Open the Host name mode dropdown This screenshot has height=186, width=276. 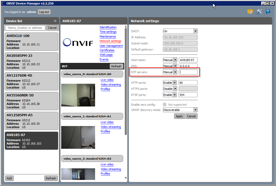(x=170, y=60)
